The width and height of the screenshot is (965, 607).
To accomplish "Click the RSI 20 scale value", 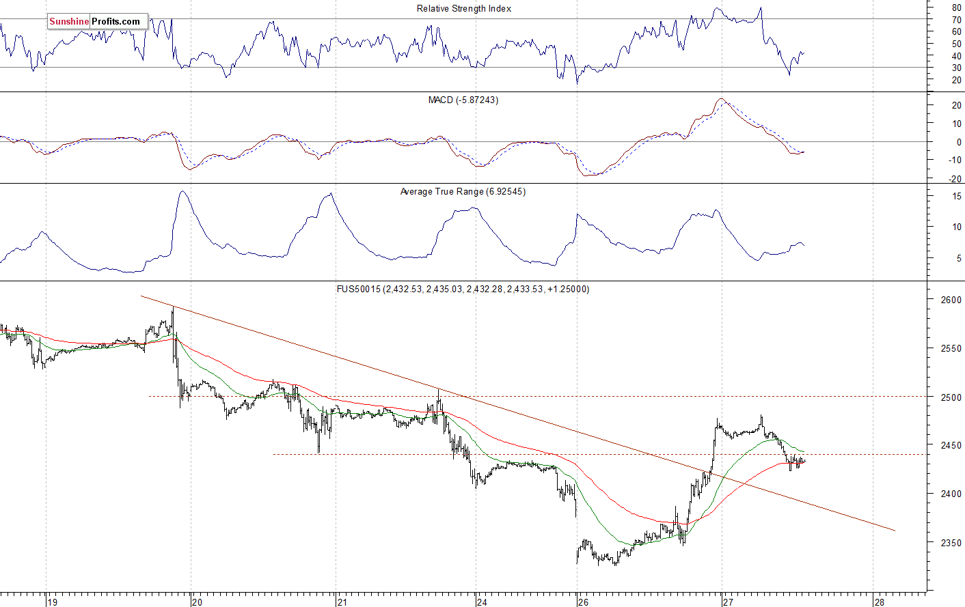I will coord(956,80).
